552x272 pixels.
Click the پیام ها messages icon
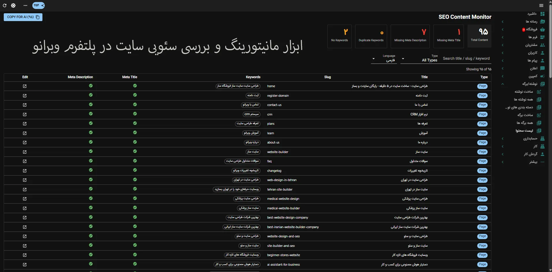542,60
